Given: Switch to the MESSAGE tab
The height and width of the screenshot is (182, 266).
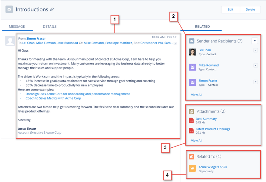Looking at the screenshot, I should (x=17, y=27).
